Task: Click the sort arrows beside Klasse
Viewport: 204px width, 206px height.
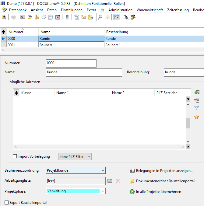Action: (x=16, y=93)
